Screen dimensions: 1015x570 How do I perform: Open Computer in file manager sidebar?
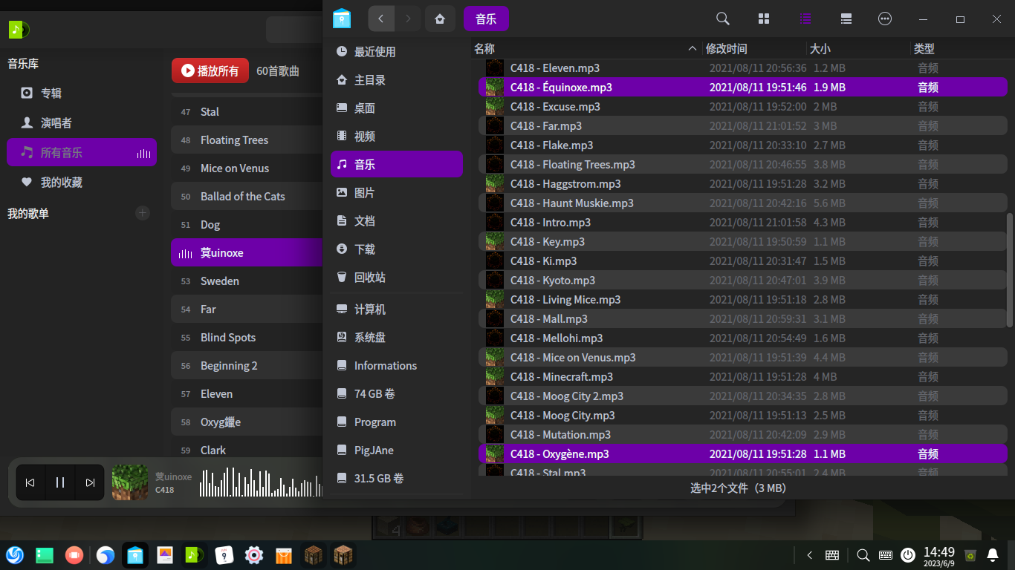pyautogui.click(x=397, y=309)
